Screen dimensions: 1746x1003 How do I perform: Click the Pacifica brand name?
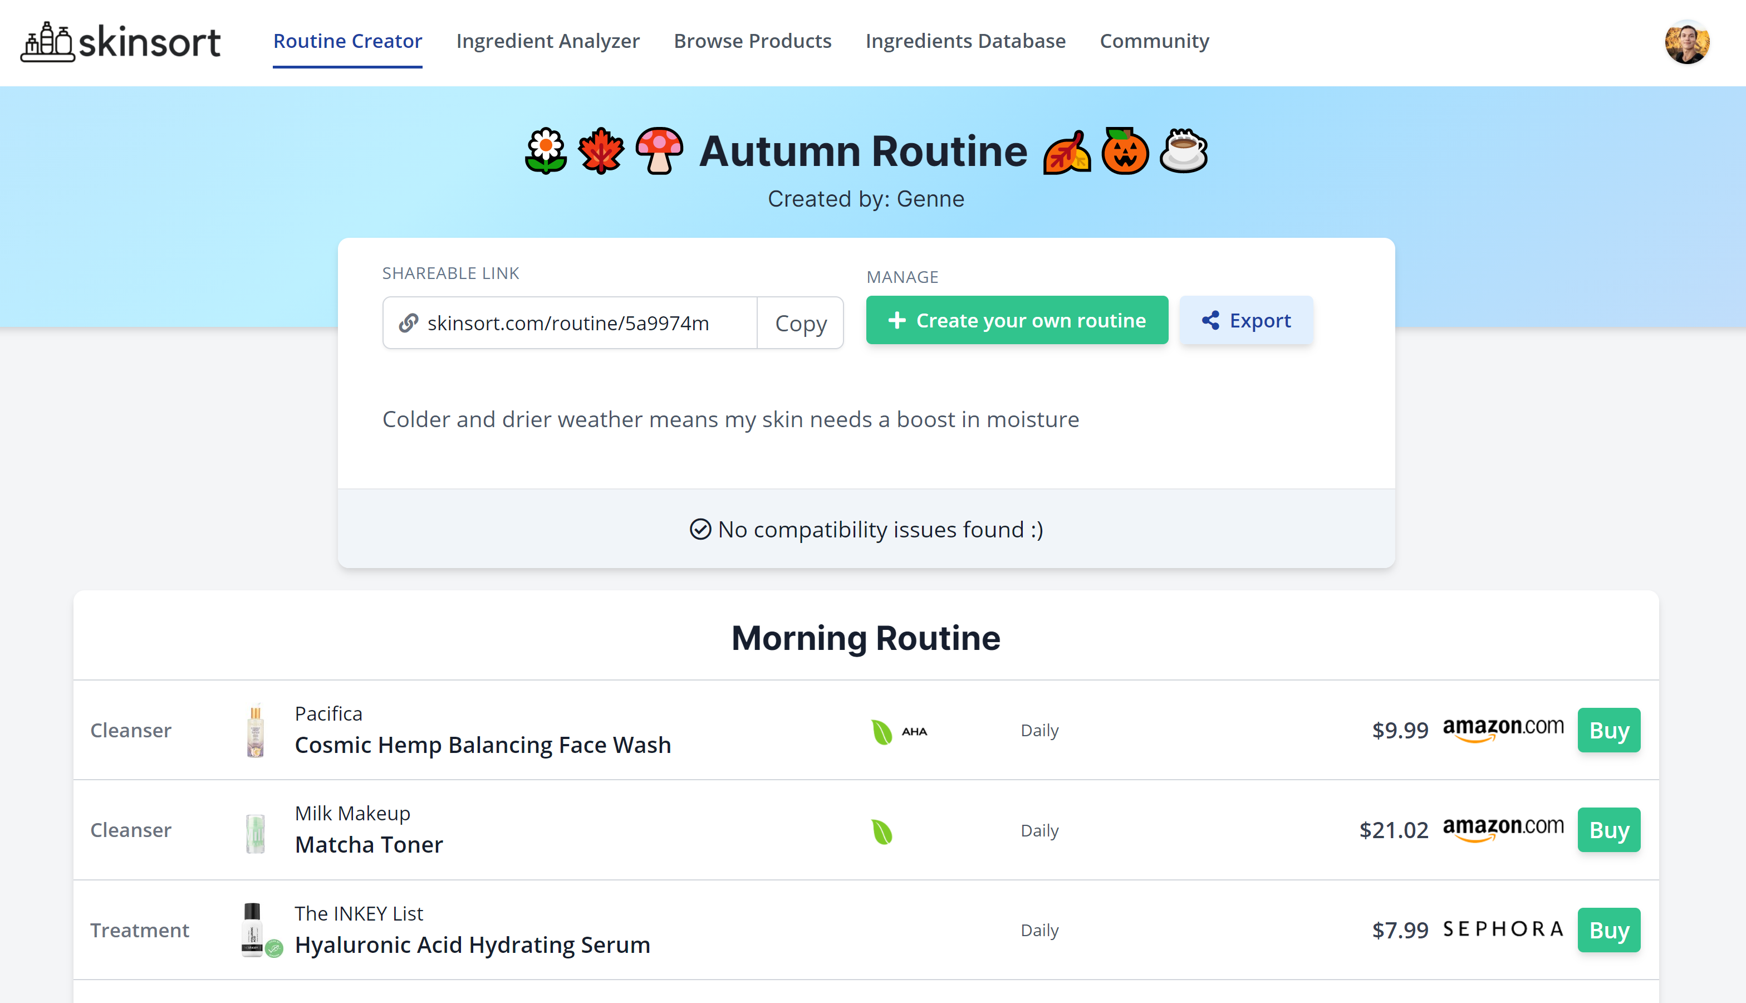point(328,713)
